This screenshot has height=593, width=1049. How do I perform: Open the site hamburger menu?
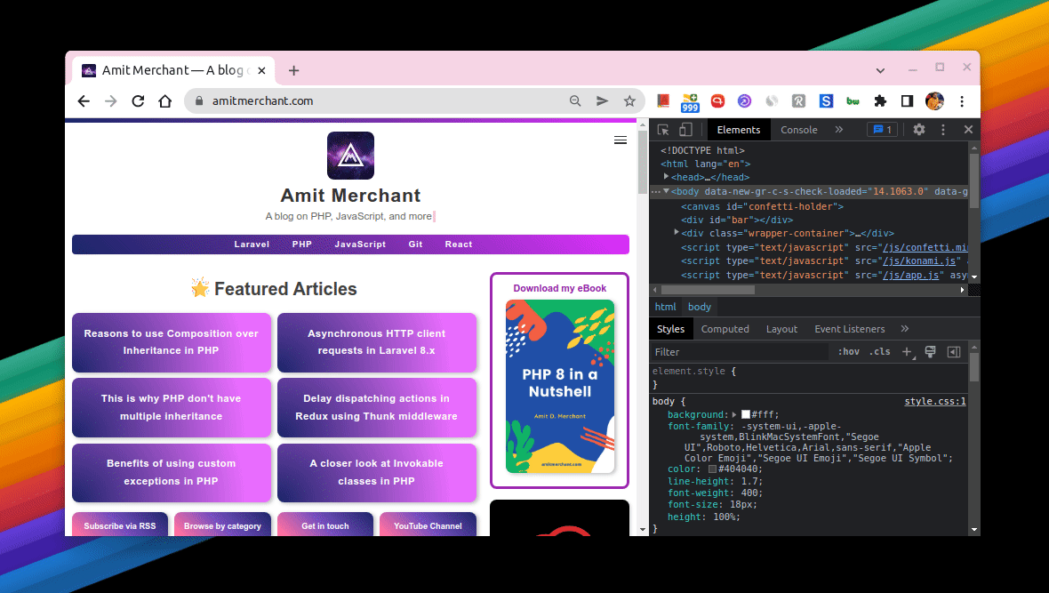coord(621,140)
